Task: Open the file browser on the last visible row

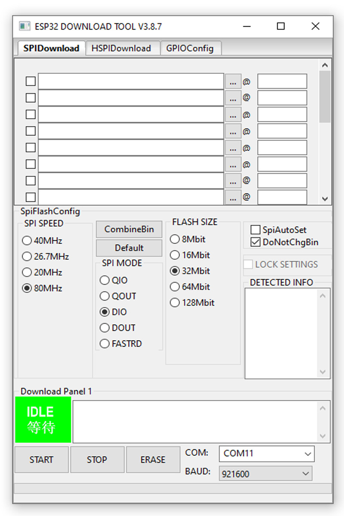Action: 233,197
